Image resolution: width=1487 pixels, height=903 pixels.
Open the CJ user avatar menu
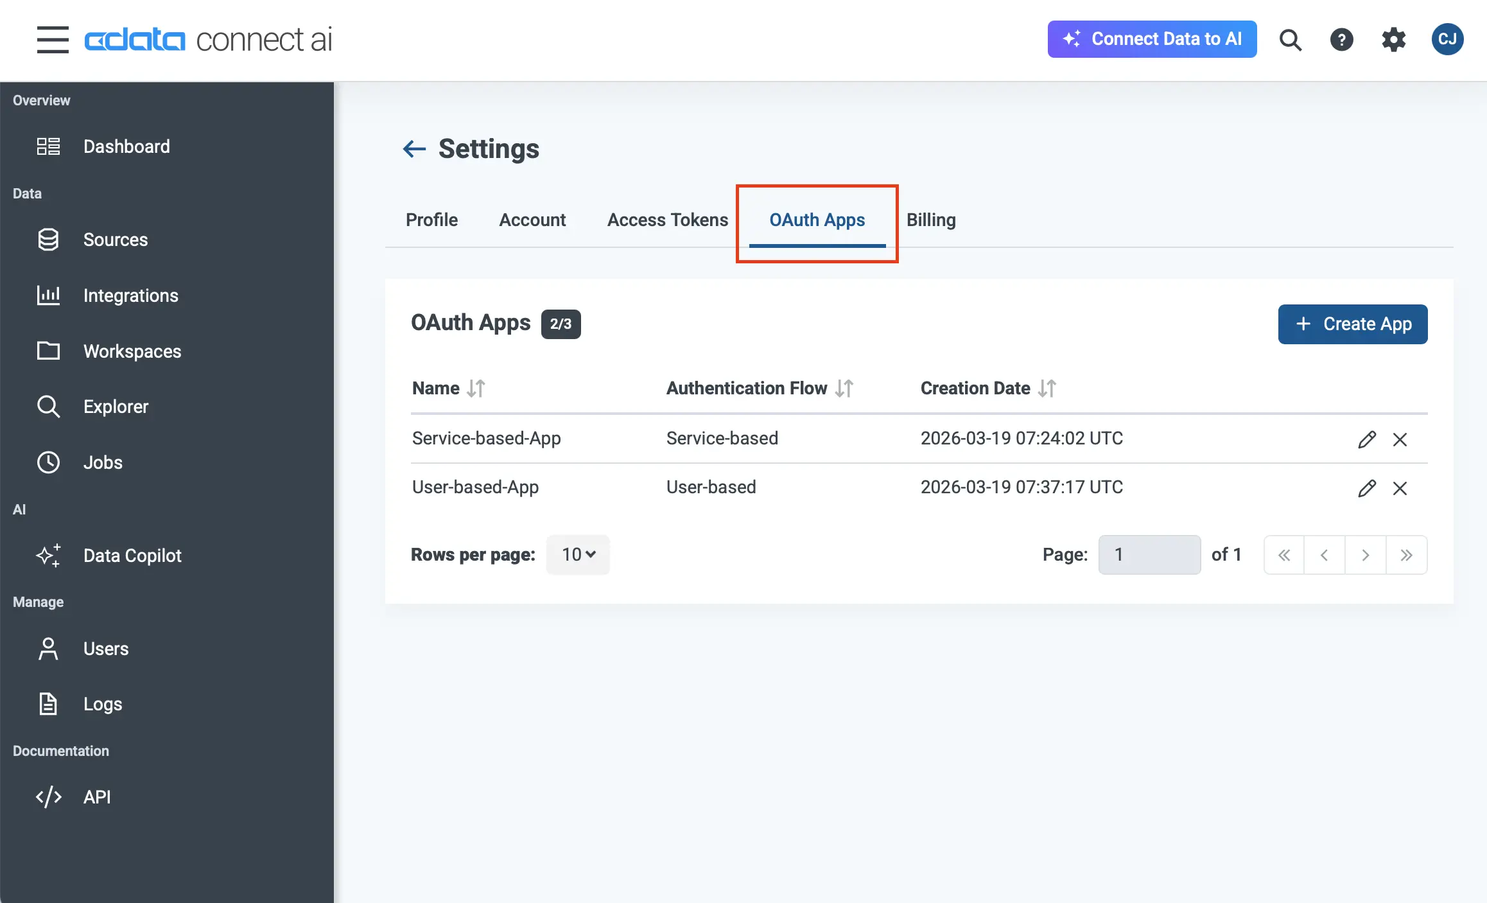tap(1447, 40)
